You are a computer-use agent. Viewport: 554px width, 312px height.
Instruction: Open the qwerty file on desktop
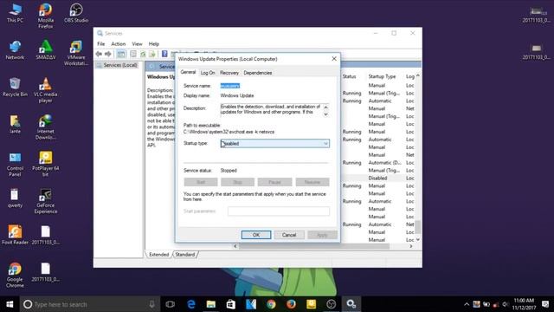(15, 198)
